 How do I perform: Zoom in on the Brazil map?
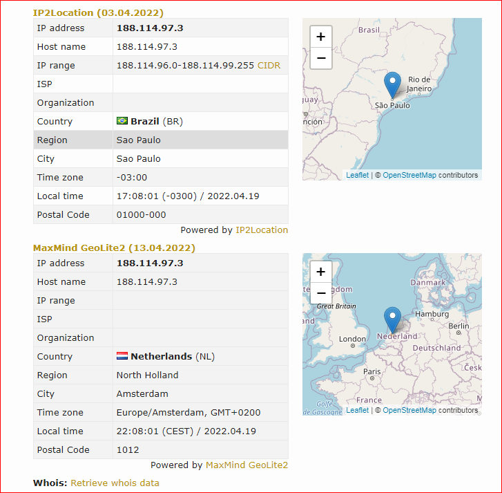pos(321,37)
